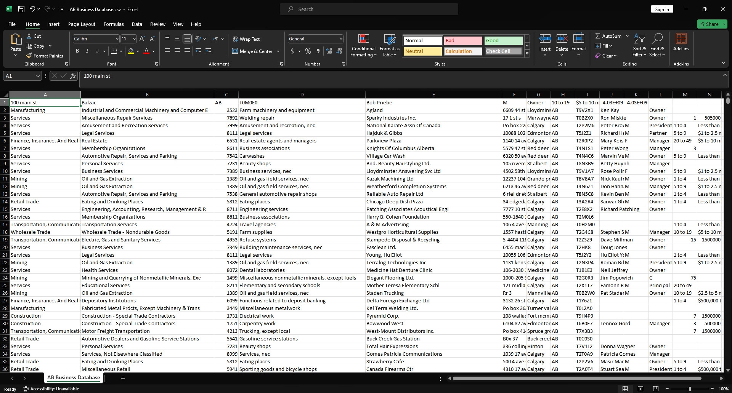This screenshot has width=732, height=393.
Task: Select the Format Painter tool
Action: (45, 56)
